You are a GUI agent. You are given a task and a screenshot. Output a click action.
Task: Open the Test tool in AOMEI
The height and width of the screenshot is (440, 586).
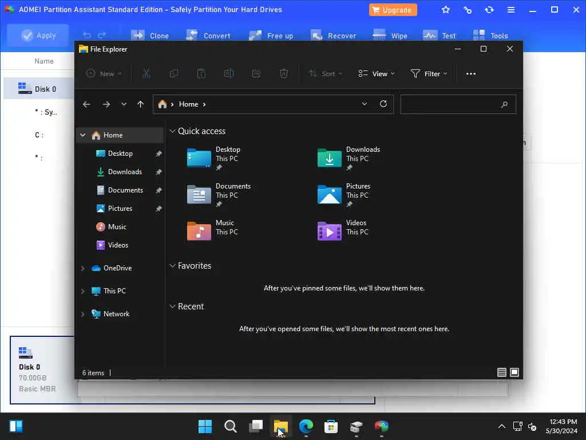click(439, 36)
